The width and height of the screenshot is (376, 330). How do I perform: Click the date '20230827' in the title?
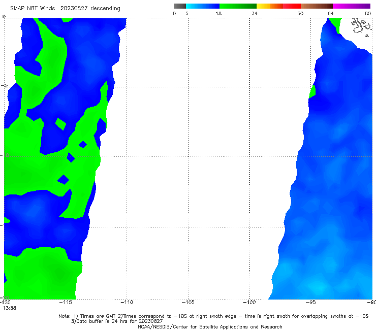tap(74, 9)
